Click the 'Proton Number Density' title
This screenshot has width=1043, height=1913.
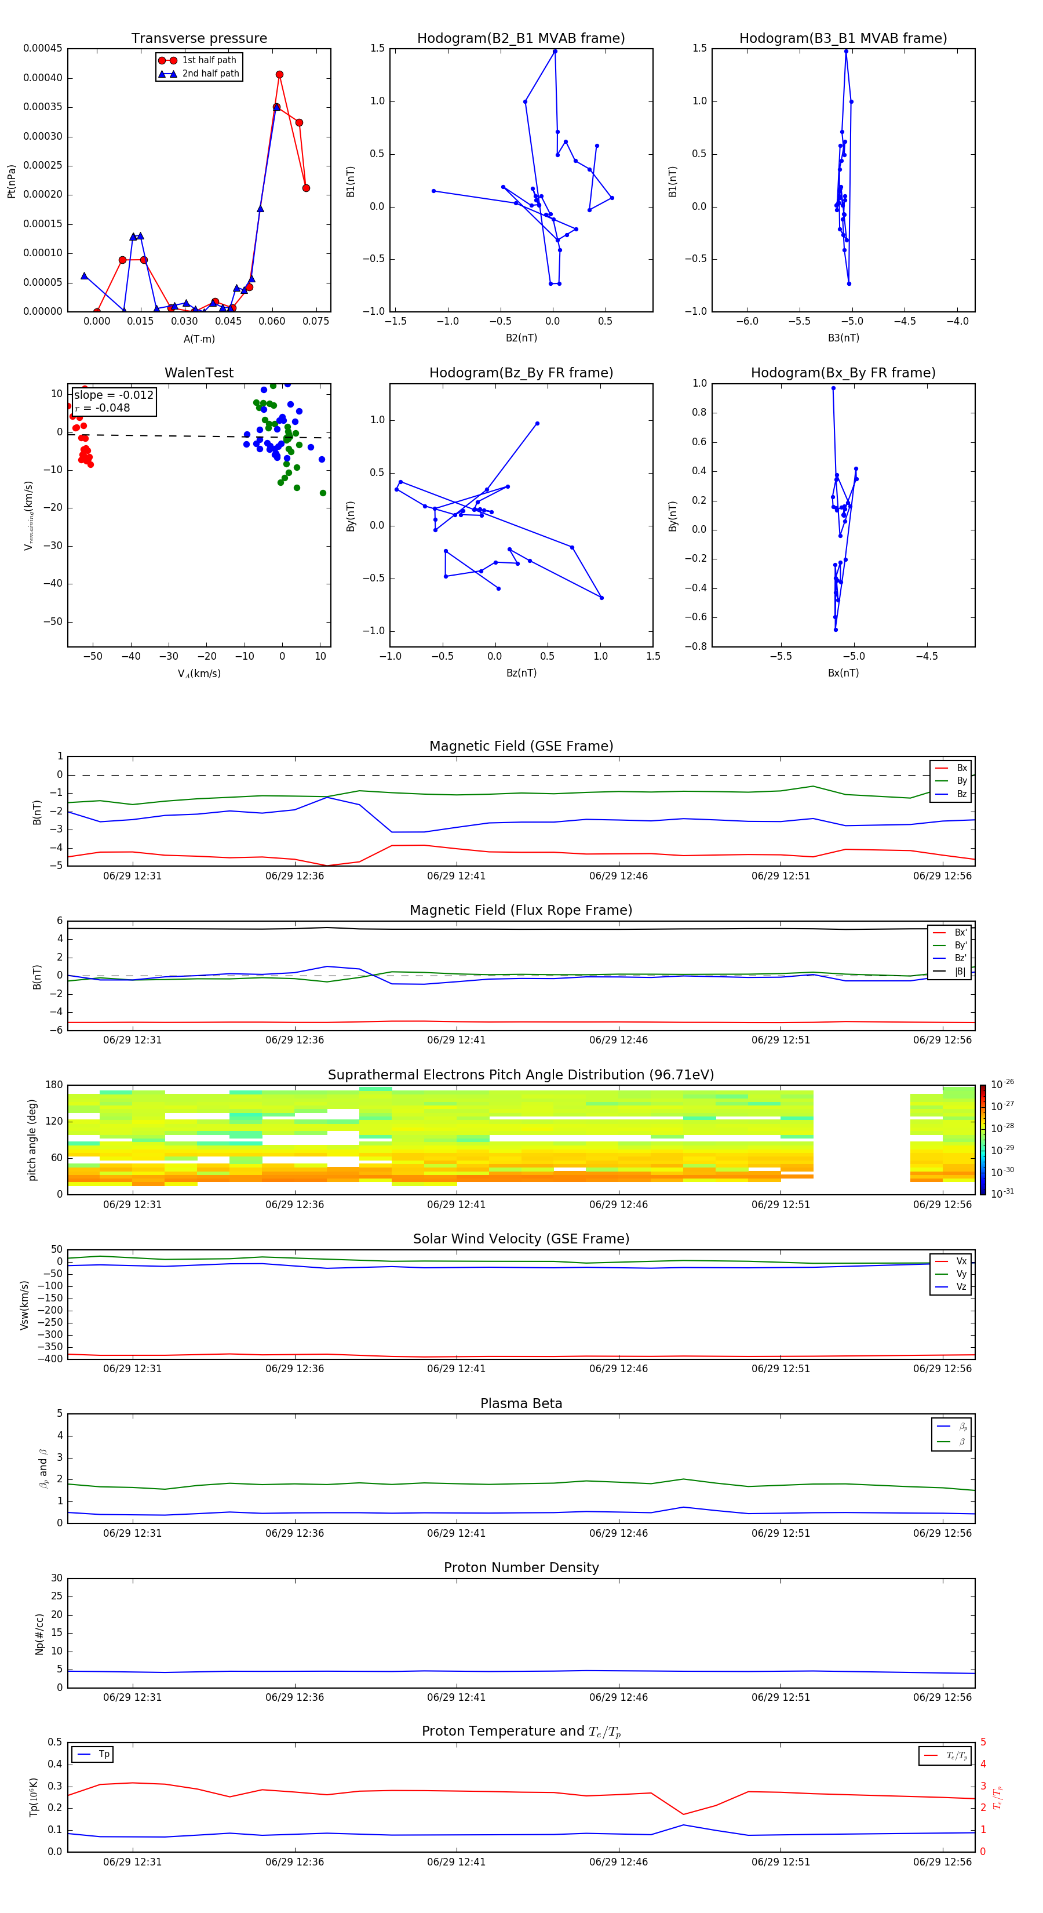tap(521, 1569)
